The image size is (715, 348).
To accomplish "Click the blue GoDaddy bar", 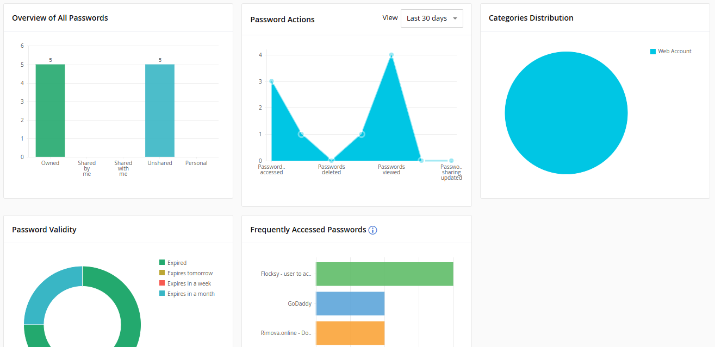I will [350, 303].
